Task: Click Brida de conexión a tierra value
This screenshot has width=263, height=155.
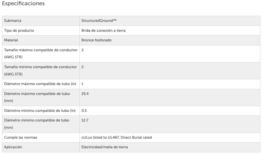Action: (x=103, y=31)
